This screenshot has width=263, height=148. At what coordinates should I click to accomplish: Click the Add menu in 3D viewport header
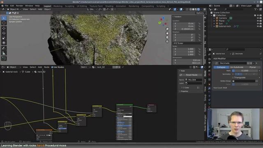point(40,9)
